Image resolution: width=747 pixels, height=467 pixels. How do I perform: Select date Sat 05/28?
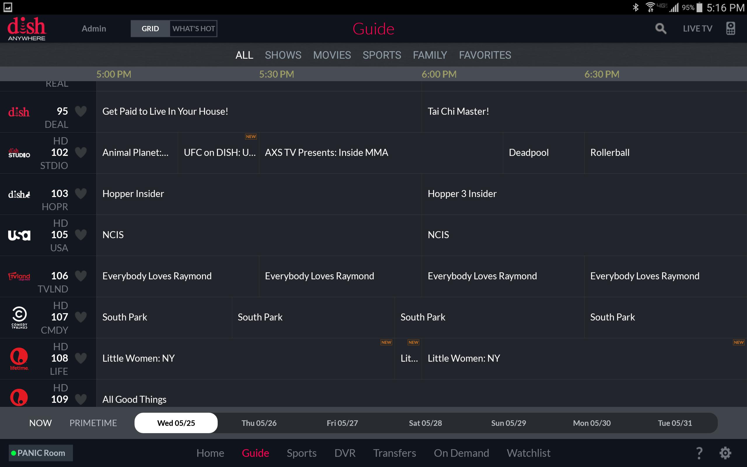pos(425,423)
